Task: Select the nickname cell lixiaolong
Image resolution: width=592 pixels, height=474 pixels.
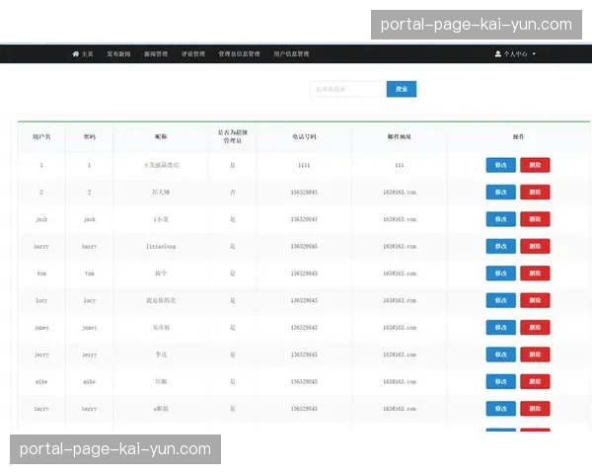Action: (x=161, y=247)
